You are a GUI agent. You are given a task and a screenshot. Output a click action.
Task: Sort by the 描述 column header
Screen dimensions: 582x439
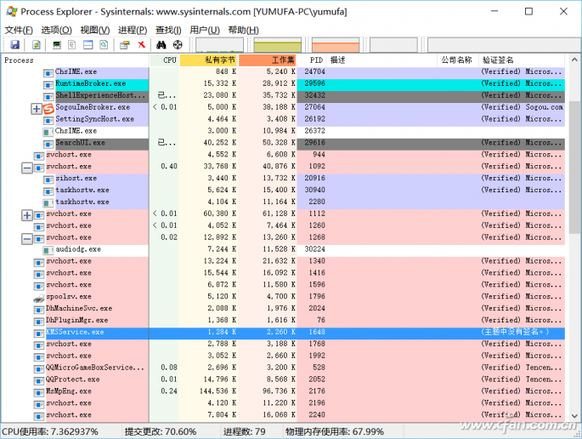click(x=382, y=60)
